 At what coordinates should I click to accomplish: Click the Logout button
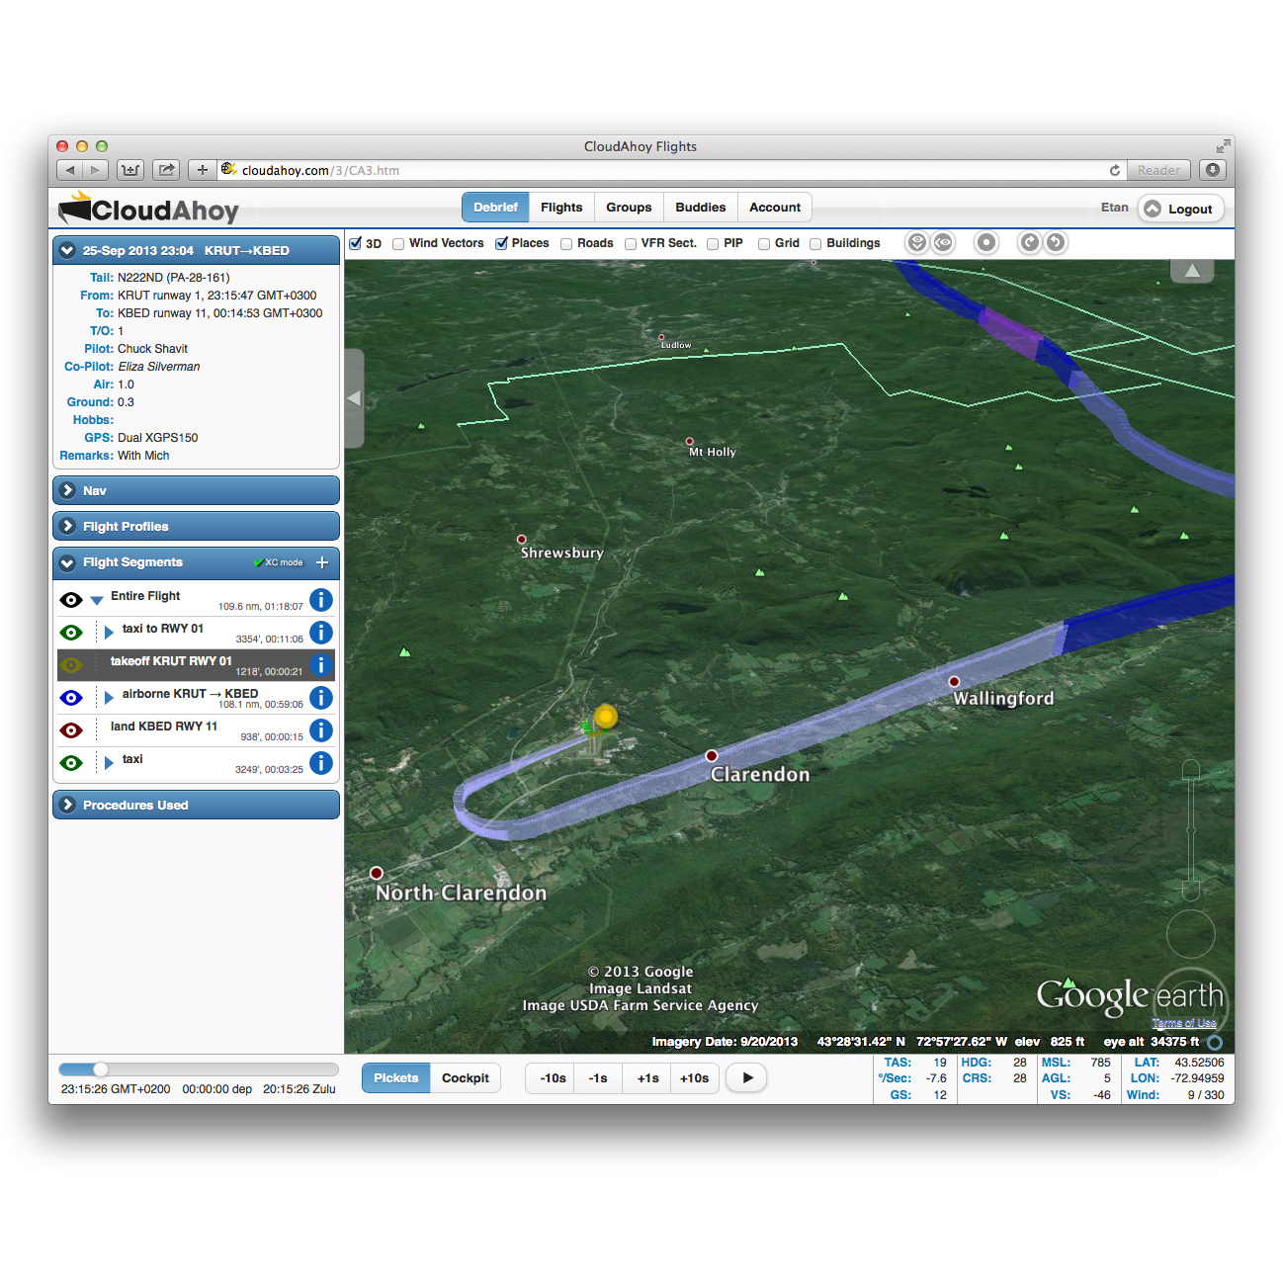[1181, 209]
